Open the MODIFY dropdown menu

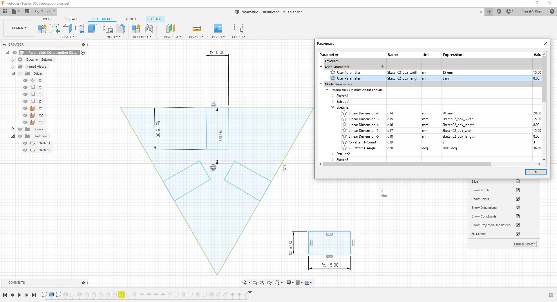click(113, 37)
